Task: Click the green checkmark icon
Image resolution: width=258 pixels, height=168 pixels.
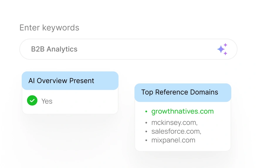Action: [x=32, y=100]
